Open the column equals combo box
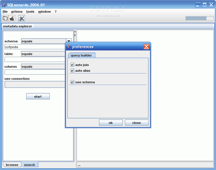The image size is (216, 170). [43, 67]
